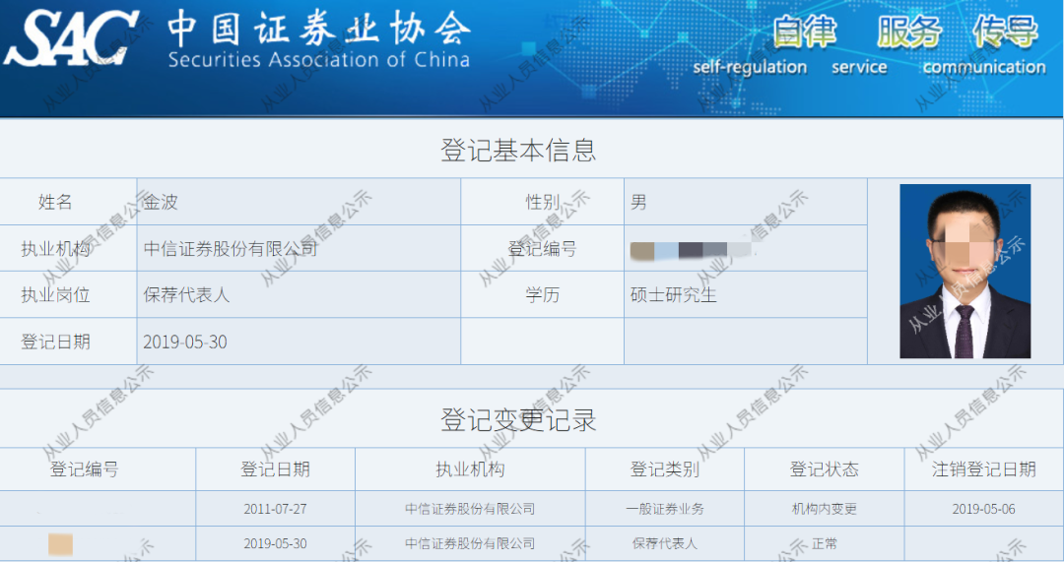Click the 传导 communication banner text
This screenshot has width=1064, height=562.
coord(1005,32)
